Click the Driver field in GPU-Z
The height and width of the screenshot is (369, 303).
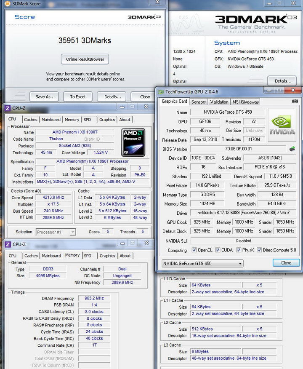243,212
